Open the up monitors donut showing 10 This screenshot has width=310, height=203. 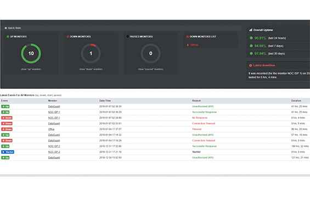click(x=31, y=53)
